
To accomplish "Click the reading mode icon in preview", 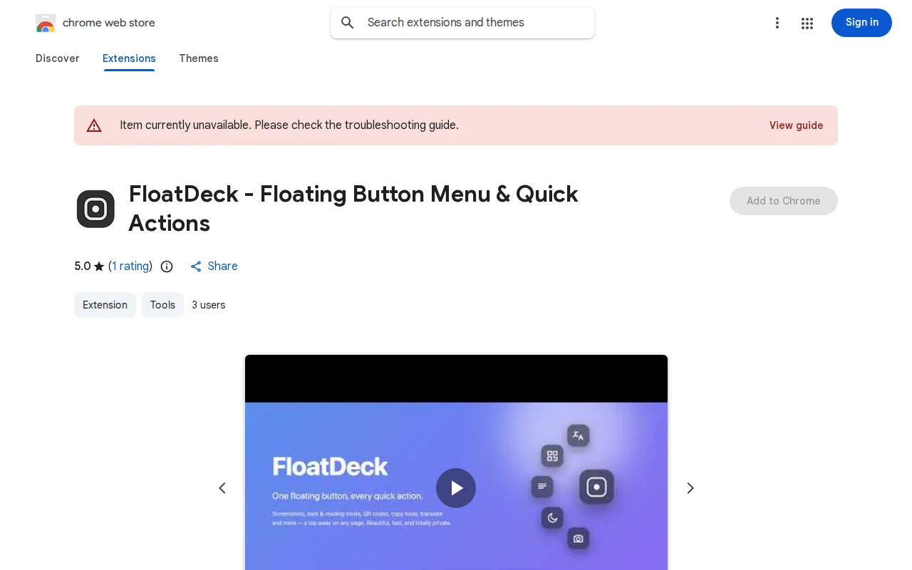I will point(542,487).
